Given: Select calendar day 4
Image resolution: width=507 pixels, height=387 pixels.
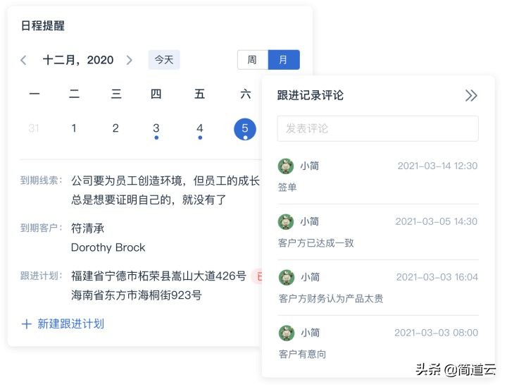Looking at the screenshot, I should (x=200, y=128).
